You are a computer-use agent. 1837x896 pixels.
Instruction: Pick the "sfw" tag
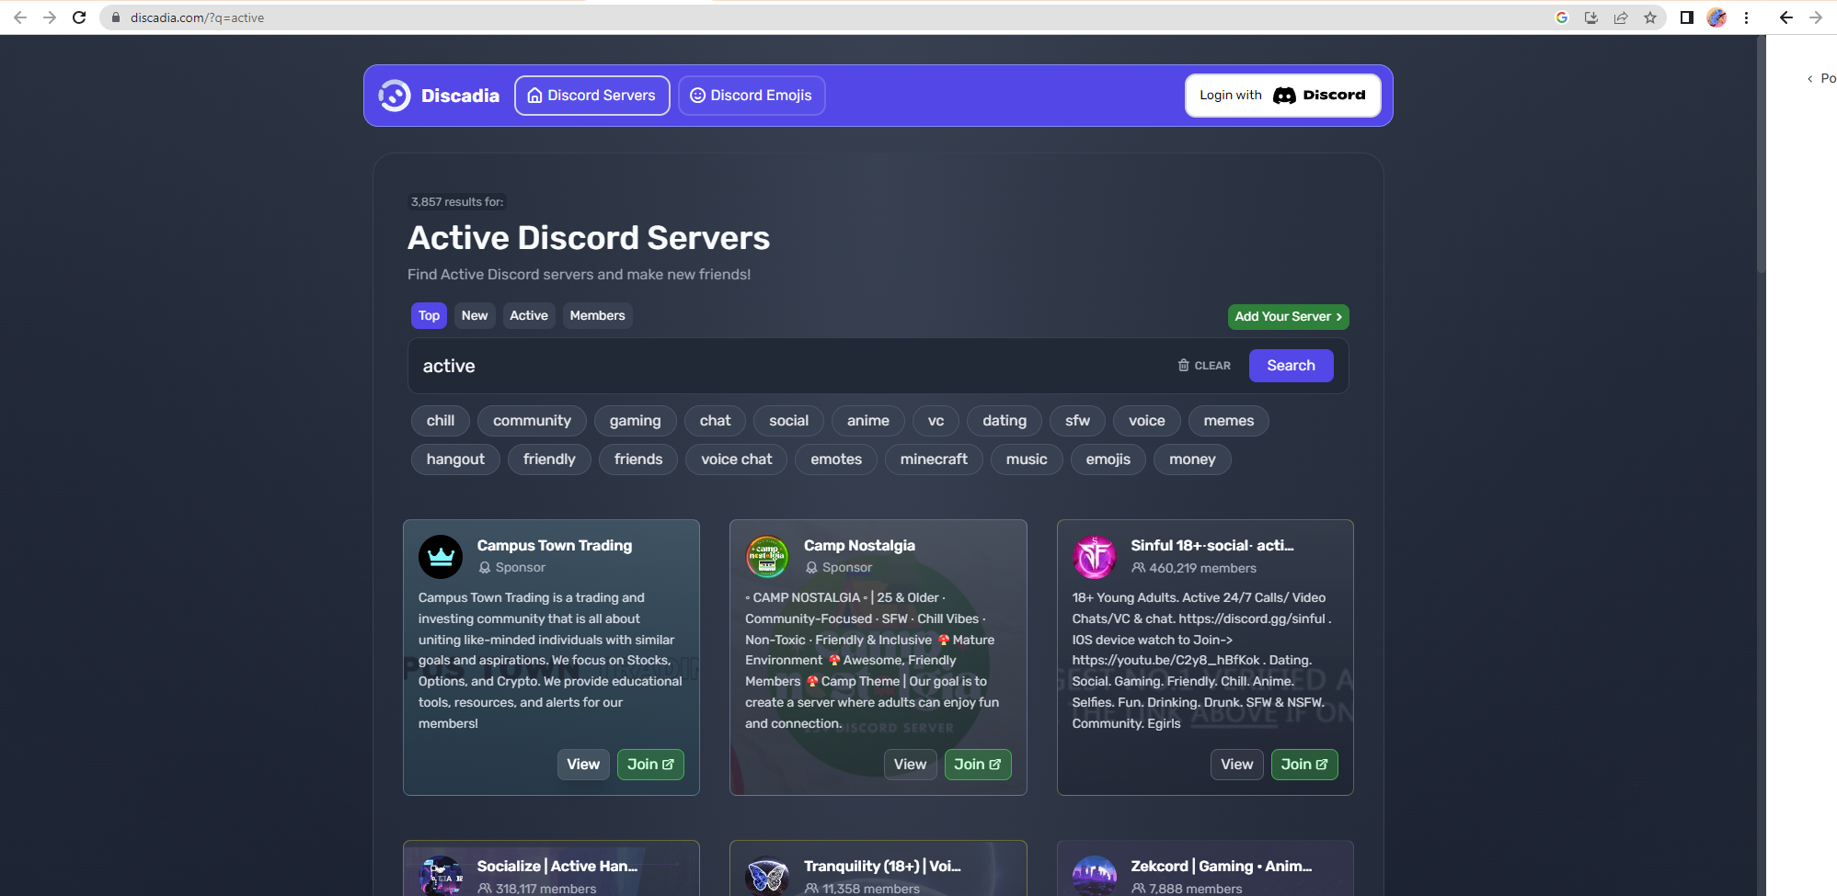point(1077,421)
